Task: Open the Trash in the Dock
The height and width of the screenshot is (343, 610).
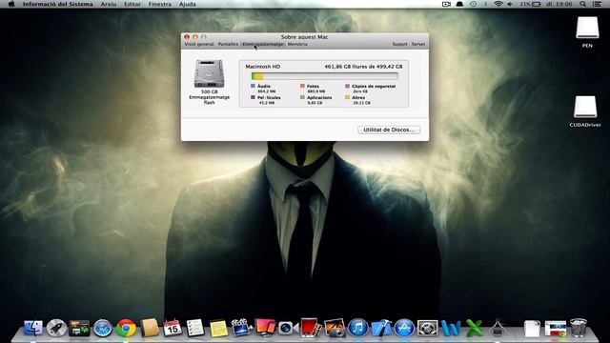Action: click(x=579, y=328)
